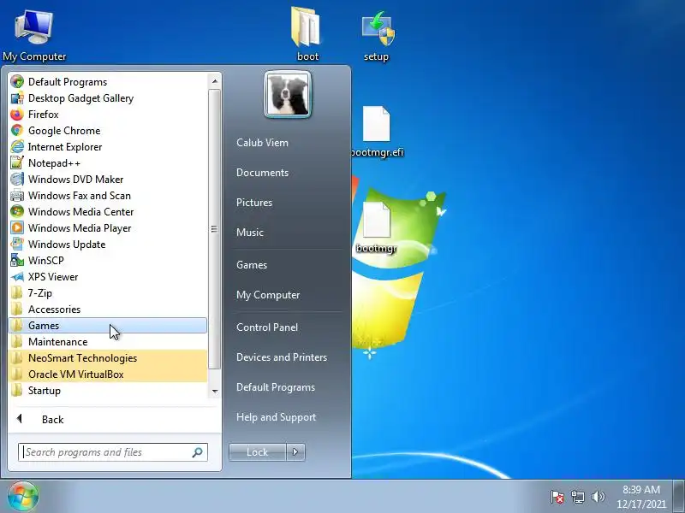
Task: Click the search magnifier icon
Action: point(197,452)
